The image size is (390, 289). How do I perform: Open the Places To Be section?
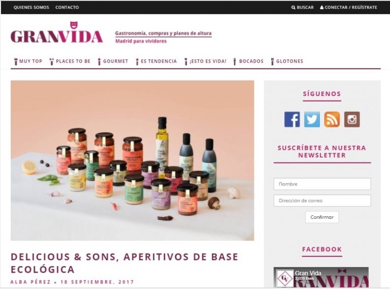[x=70, y=61]
